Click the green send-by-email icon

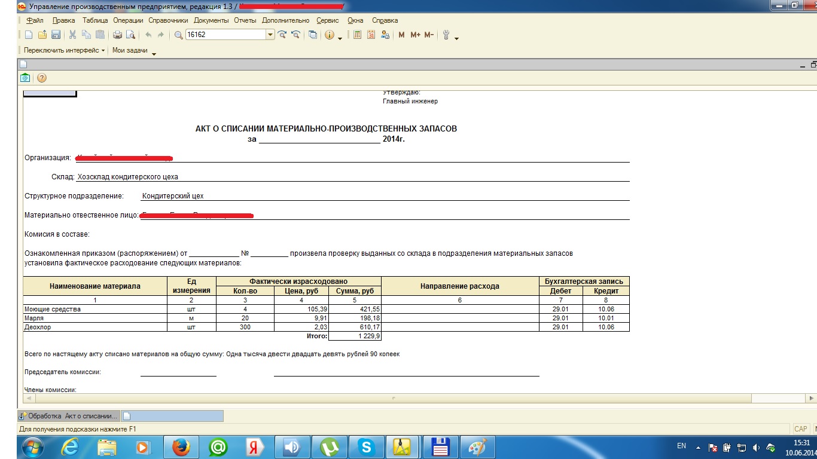(x=25, y=78)
